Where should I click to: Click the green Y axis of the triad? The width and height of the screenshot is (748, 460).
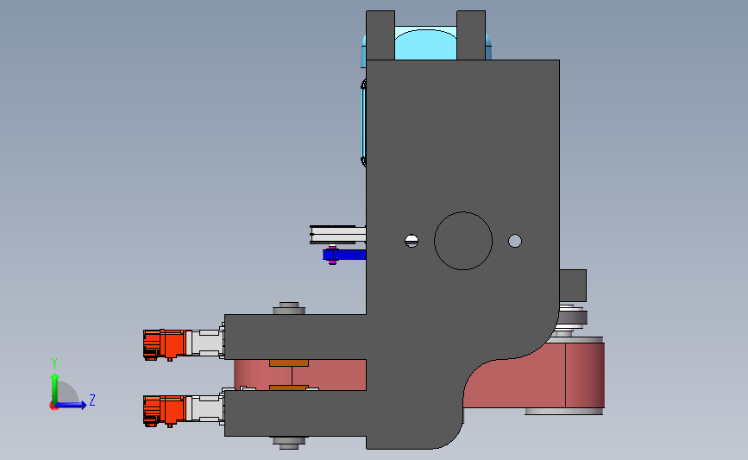54,388
